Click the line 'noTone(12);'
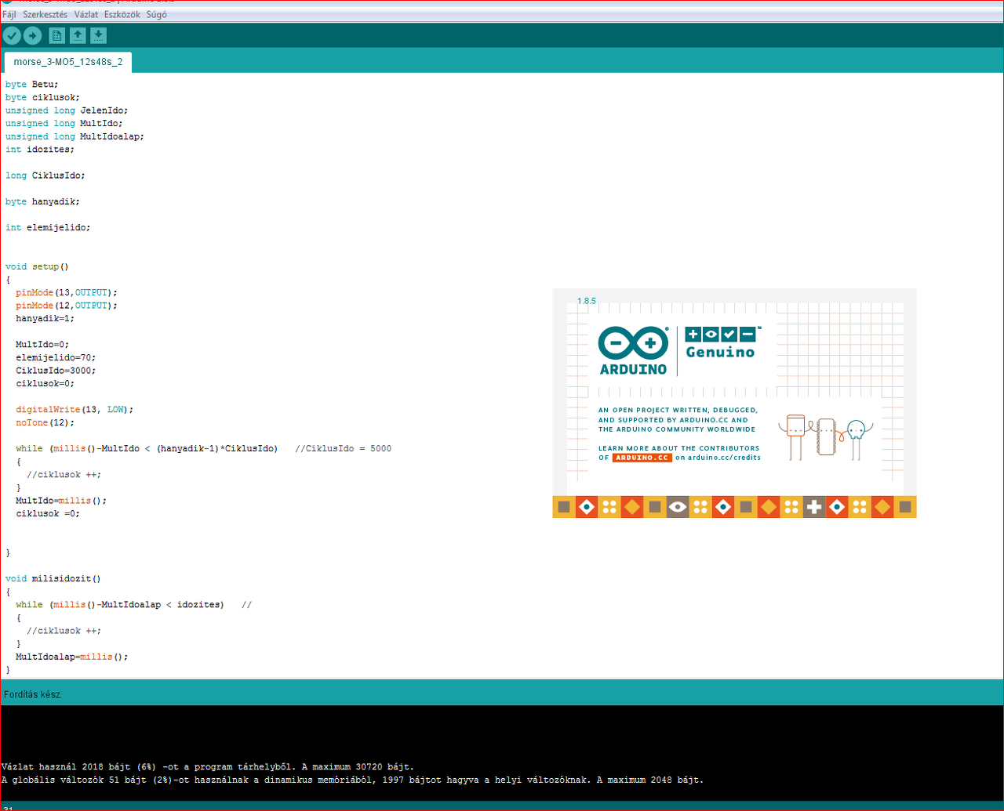This screenshot has width=1004, height=811. pos(45,423)
